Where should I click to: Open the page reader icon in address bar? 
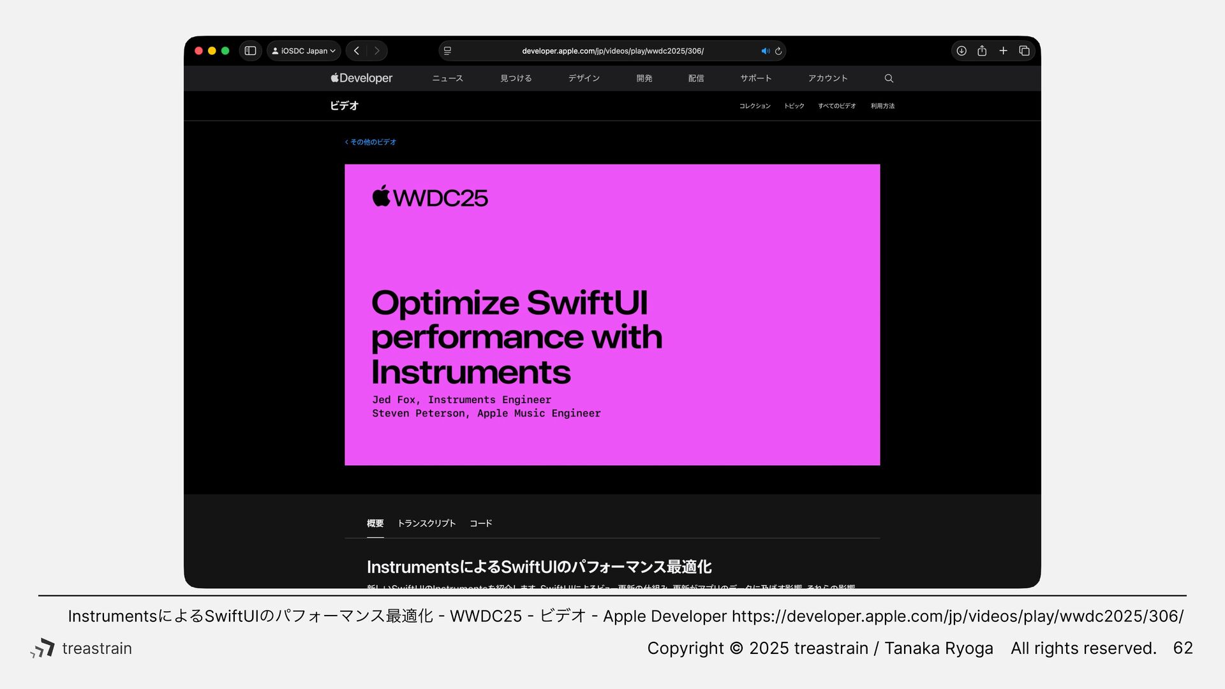447,51
